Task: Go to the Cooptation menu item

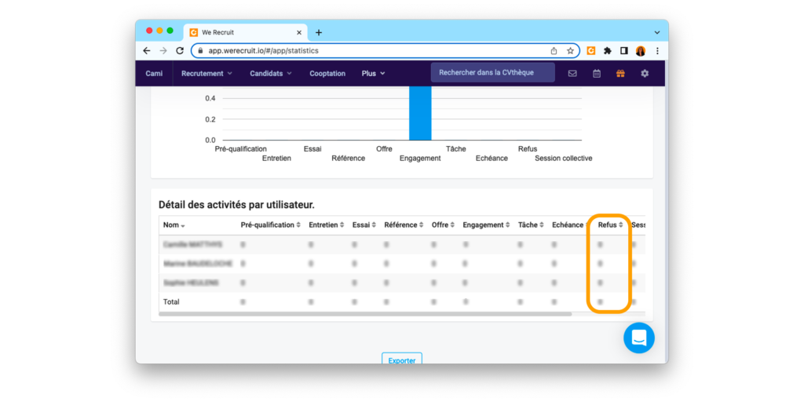Action: click(327, 73)
